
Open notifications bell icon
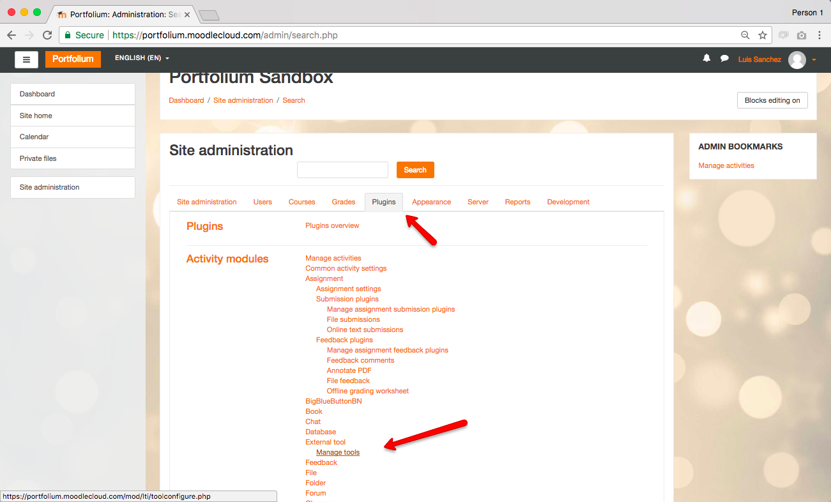coord(706,58)
